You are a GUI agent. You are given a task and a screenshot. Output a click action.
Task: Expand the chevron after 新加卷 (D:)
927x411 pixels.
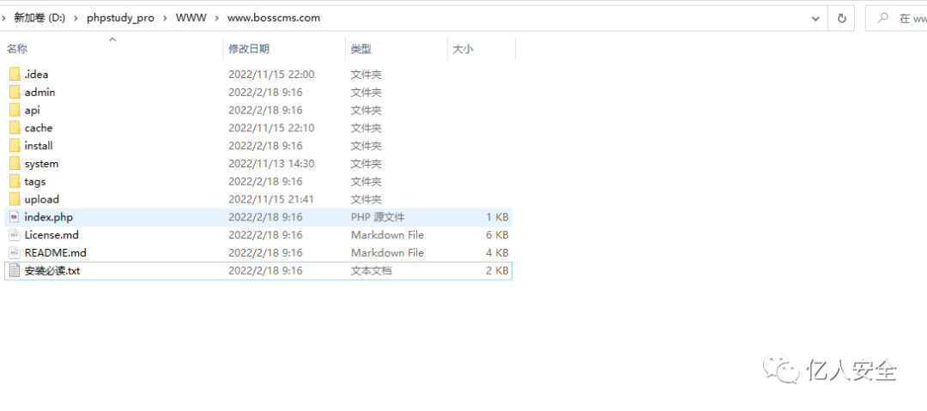76,18
